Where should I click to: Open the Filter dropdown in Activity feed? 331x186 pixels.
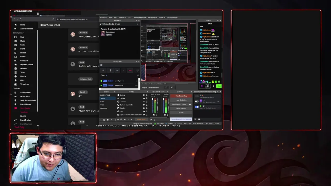point(104,75)
